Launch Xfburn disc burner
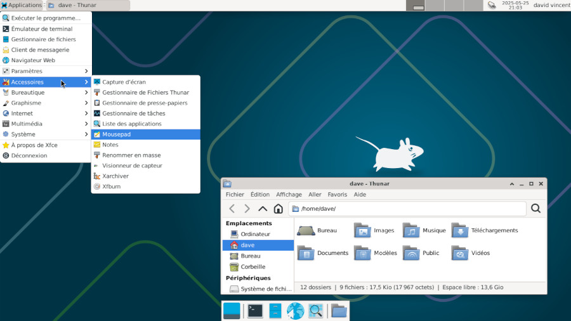Image resolution: width=571 pixels, height=321 pixels. (x=146, y=187)
